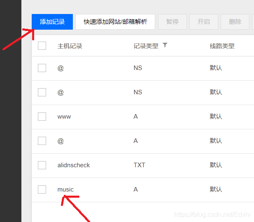Click 默认 in the music row
This screenshot has height=222, width=254.
(216, 189)
